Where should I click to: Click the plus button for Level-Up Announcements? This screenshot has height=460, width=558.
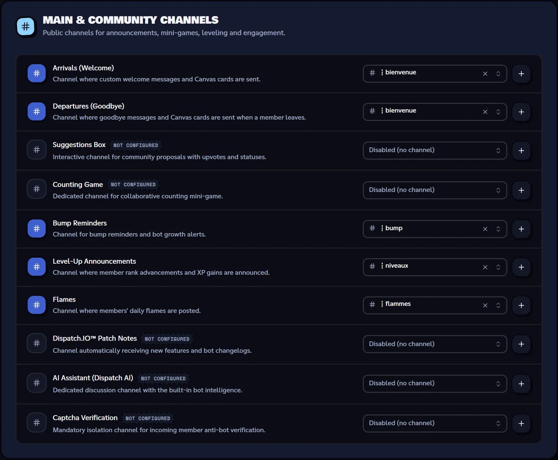(521, 267)
